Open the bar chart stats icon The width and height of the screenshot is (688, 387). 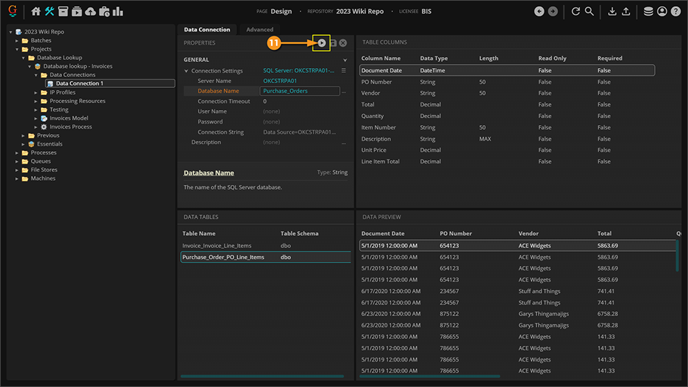point(118,12)
